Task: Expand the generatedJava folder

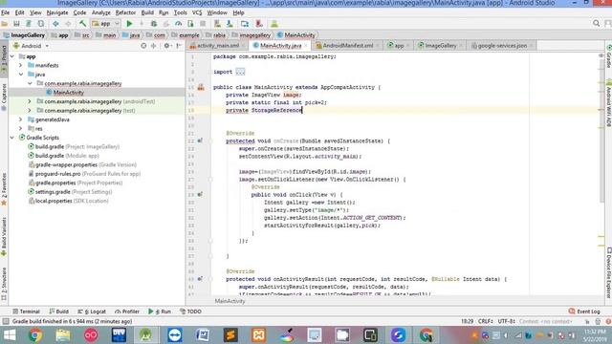Action: click(x=21, y=119)
